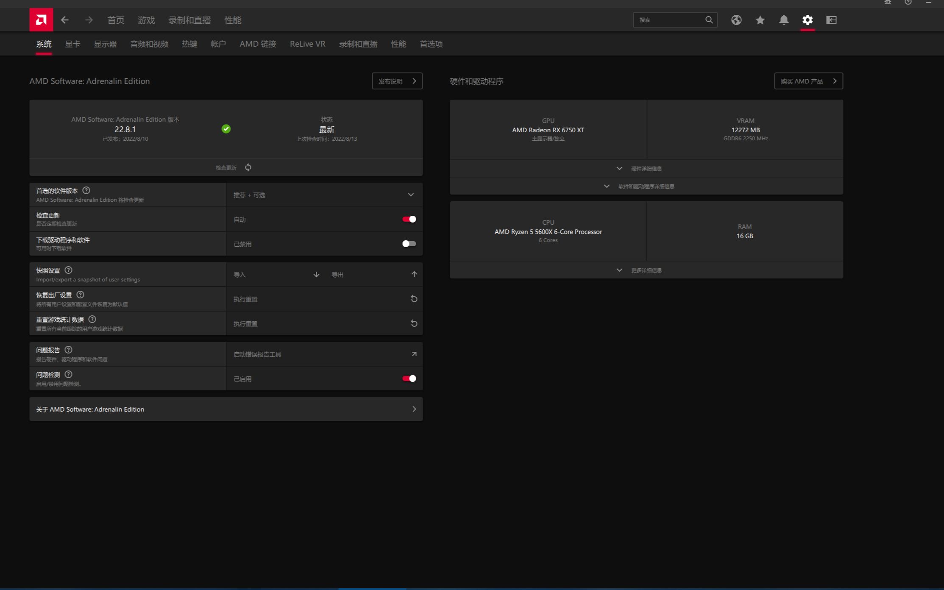The image size is (944, 590).
Task: Click the help icon beside 首选的软件版本
Action: point(86,190)
